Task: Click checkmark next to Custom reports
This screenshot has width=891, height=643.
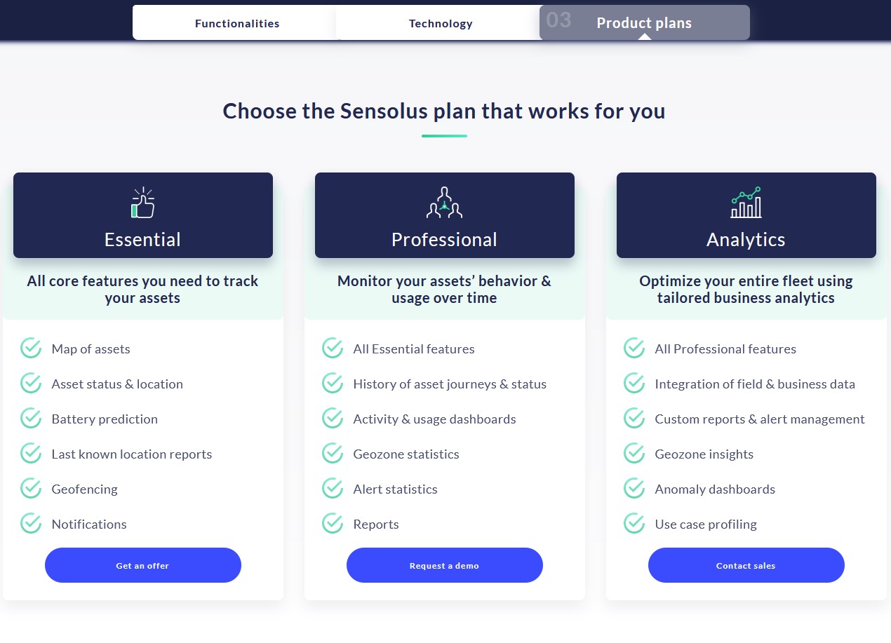Action: pos(634,419)
